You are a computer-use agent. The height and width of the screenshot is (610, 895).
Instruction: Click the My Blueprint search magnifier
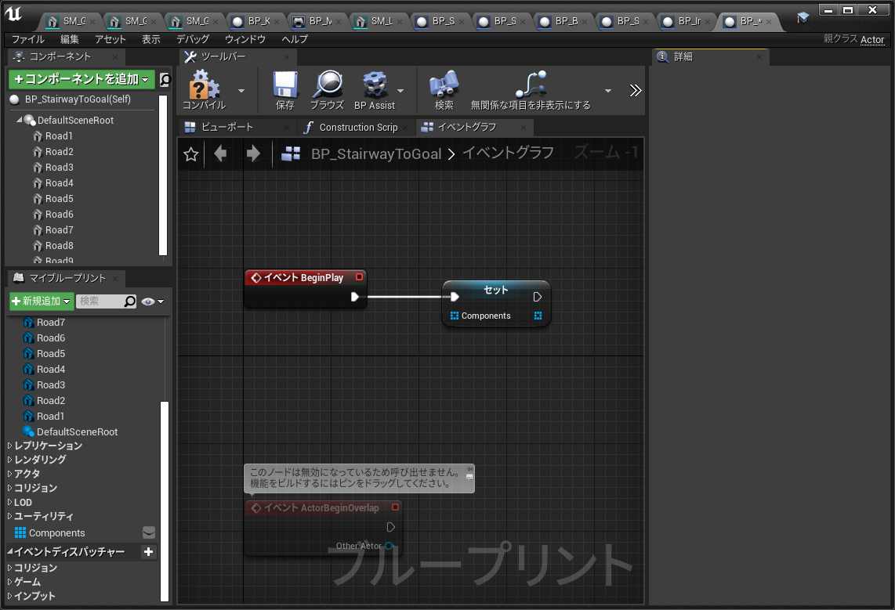130,301
